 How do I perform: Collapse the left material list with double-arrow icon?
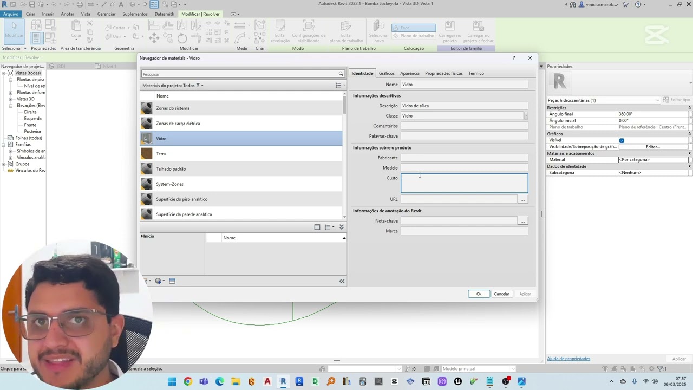(342, 281)
